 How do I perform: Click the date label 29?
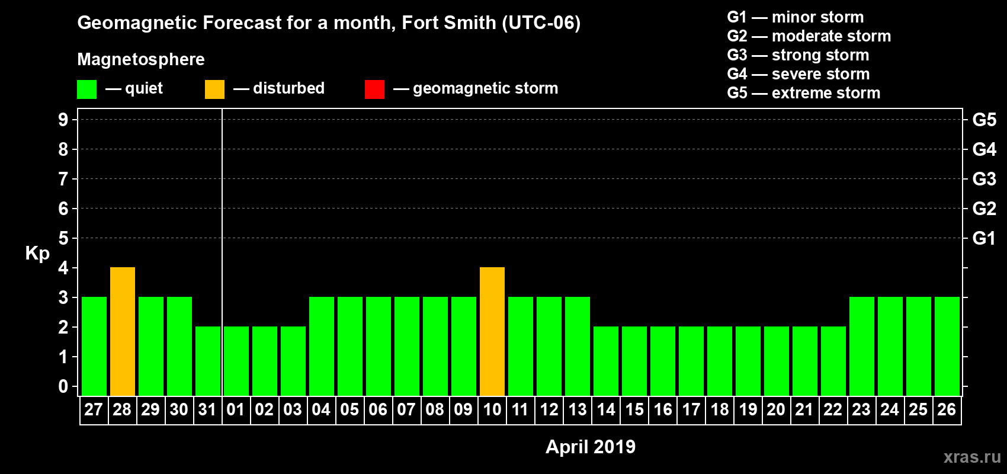[150, 410]
